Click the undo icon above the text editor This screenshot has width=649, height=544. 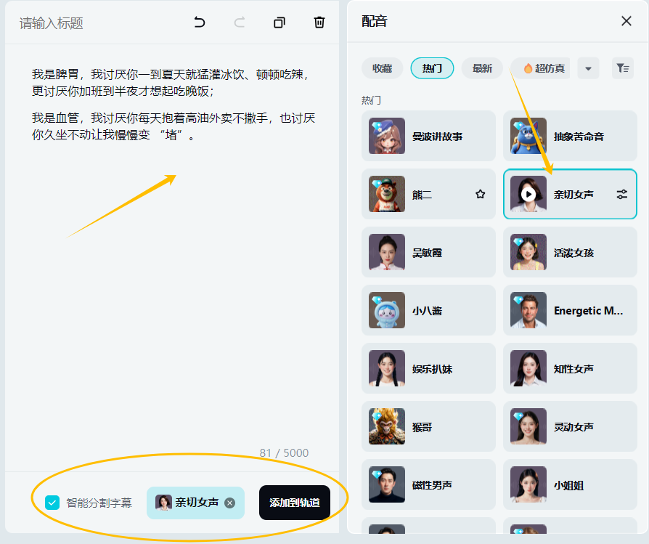pos(200,23)
